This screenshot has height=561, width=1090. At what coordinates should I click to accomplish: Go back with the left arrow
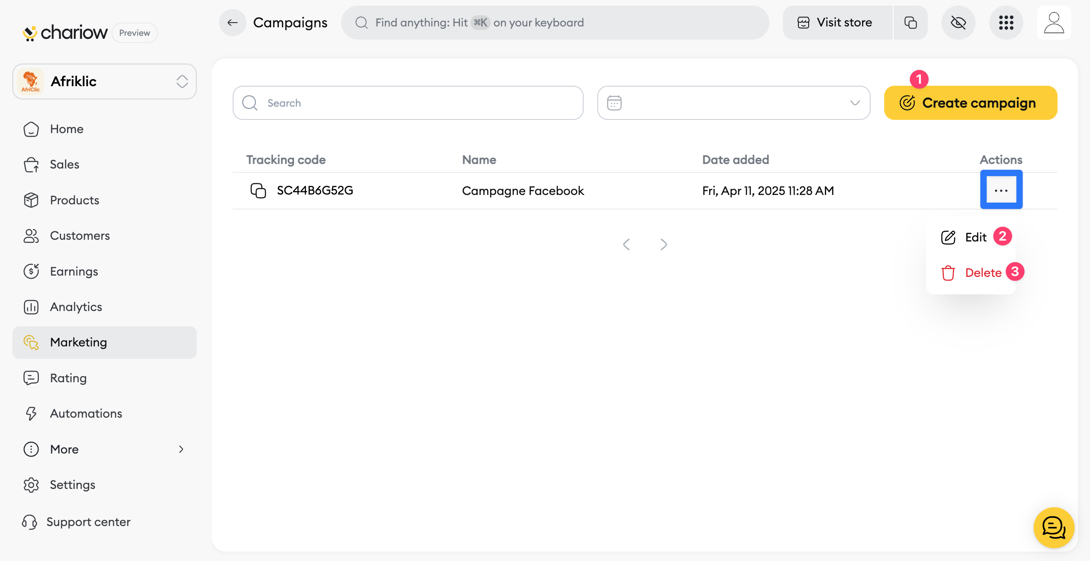point(232,23)
